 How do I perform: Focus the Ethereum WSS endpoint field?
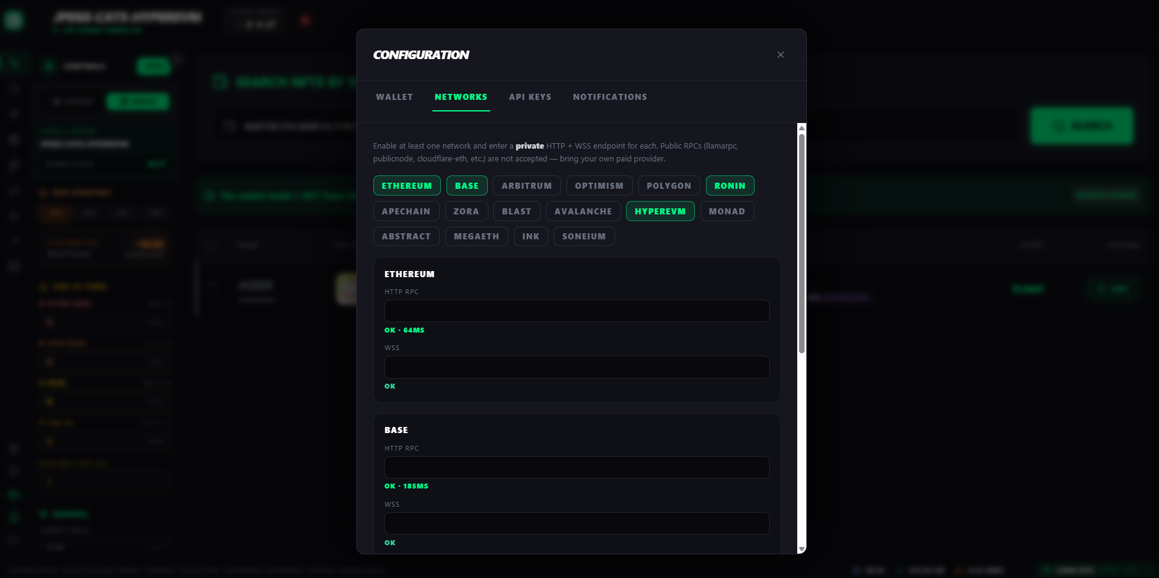[577, 367]
